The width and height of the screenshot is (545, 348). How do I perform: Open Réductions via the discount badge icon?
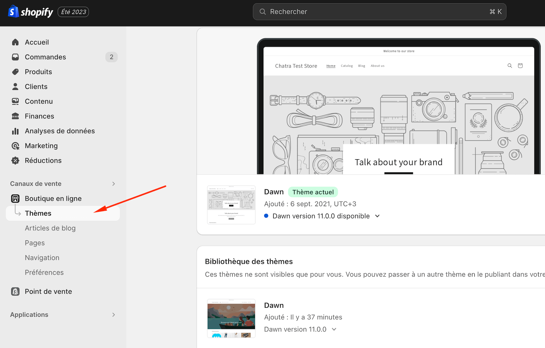pos(15,161)
